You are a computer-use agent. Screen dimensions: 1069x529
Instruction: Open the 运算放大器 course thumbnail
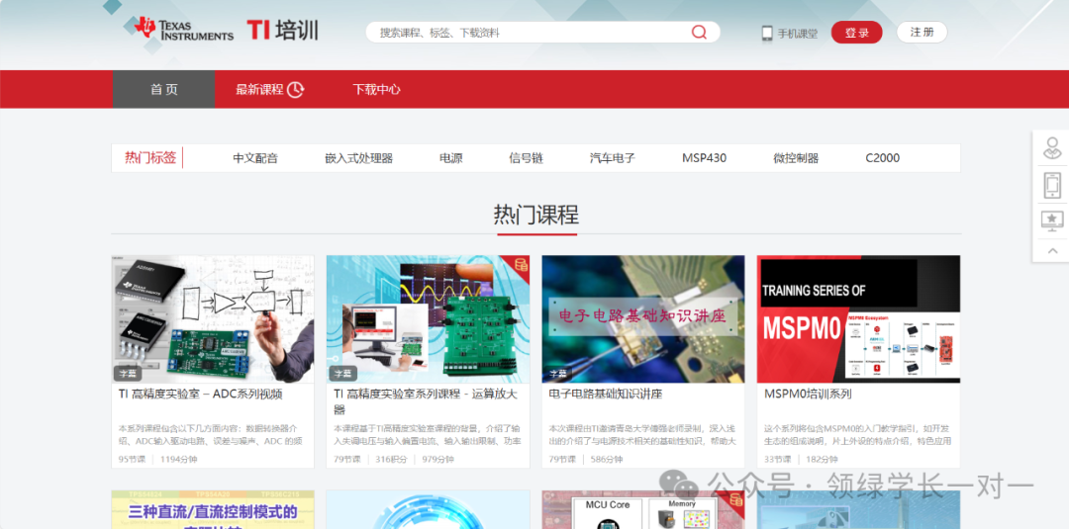(429, 319)
